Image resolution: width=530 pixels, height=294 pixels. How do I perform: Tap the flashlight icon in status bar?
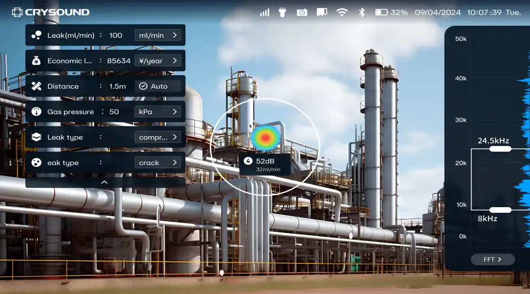pyautogui.click(x=282, y=12)
